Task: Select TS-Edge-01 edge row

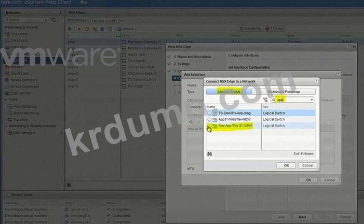Action: (x=137, y=61)
